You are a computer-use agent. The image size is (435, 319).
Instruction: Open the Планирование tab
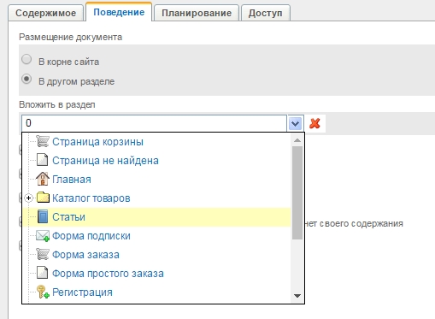(x=197, y=13)
